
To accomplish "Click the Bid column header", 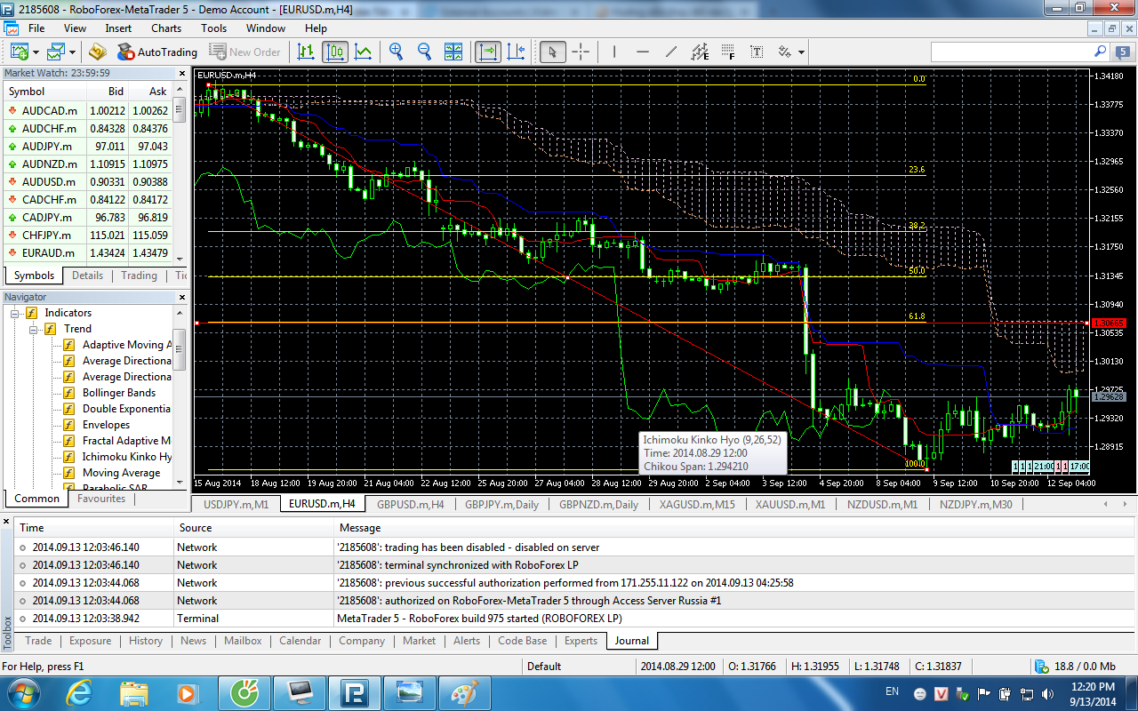I will [108, 92].
